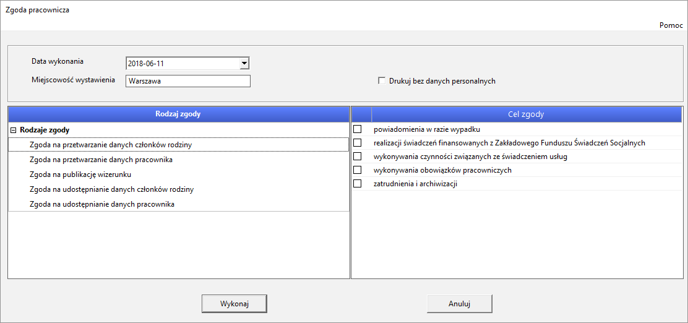This screenshot has height=323, width=688.
Task: Select Zgoda na udostępnianie danych członków rodziny
Action: click(111, 189)
